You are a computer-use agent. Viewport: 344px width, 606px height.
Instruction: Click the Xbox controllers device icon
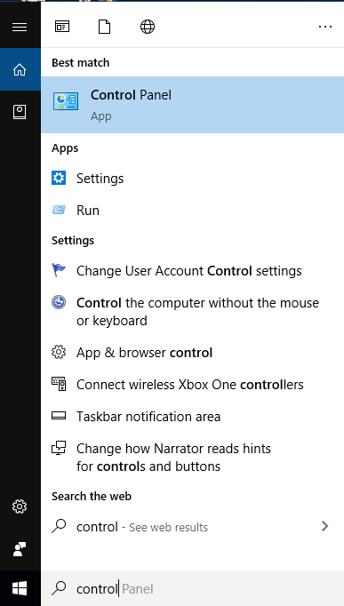pyautogui.click(x=59, y=384)
